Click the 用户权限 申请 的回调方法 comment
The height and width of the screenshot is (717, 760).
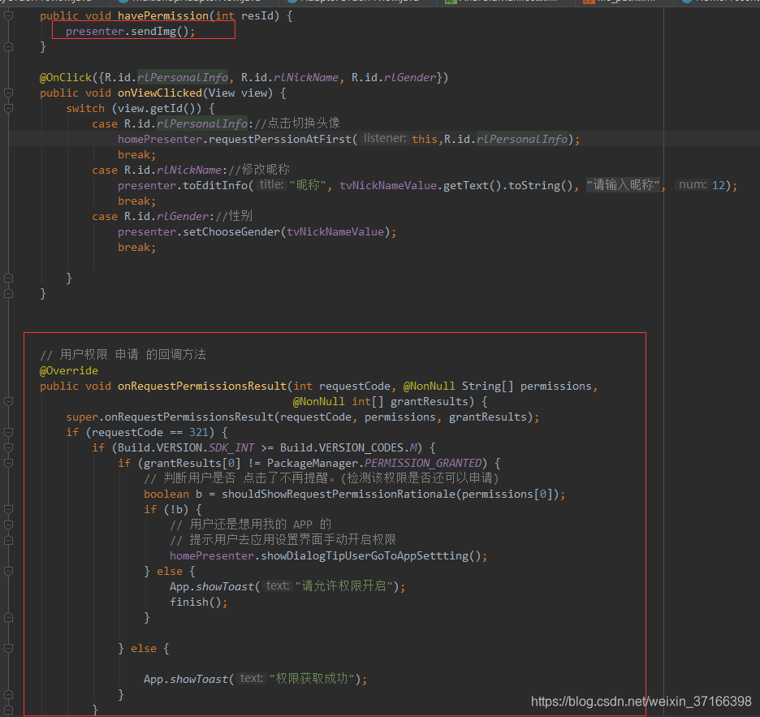point(123,355)
